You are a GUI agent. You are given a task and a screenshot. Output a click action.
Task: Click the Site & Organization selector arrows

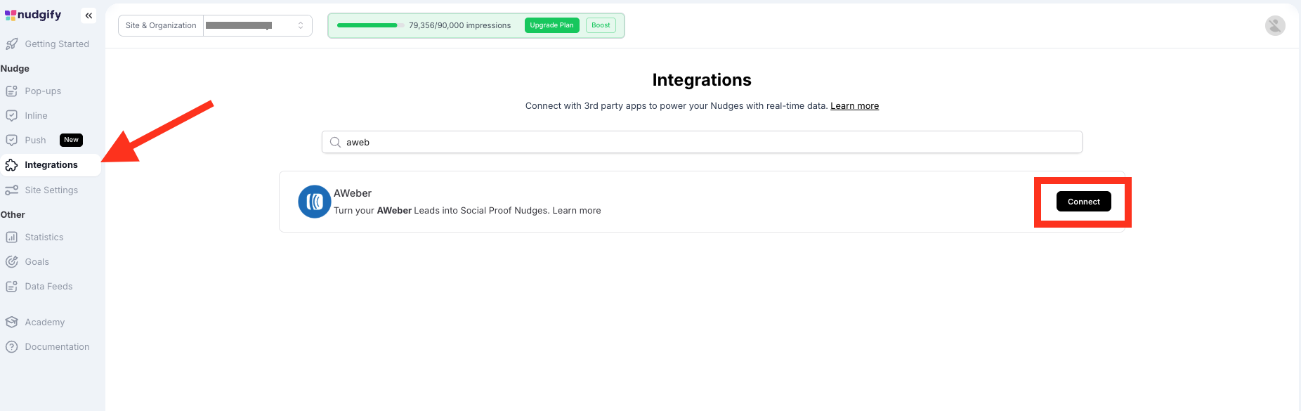pyautogui.click(x=301, y=25)
